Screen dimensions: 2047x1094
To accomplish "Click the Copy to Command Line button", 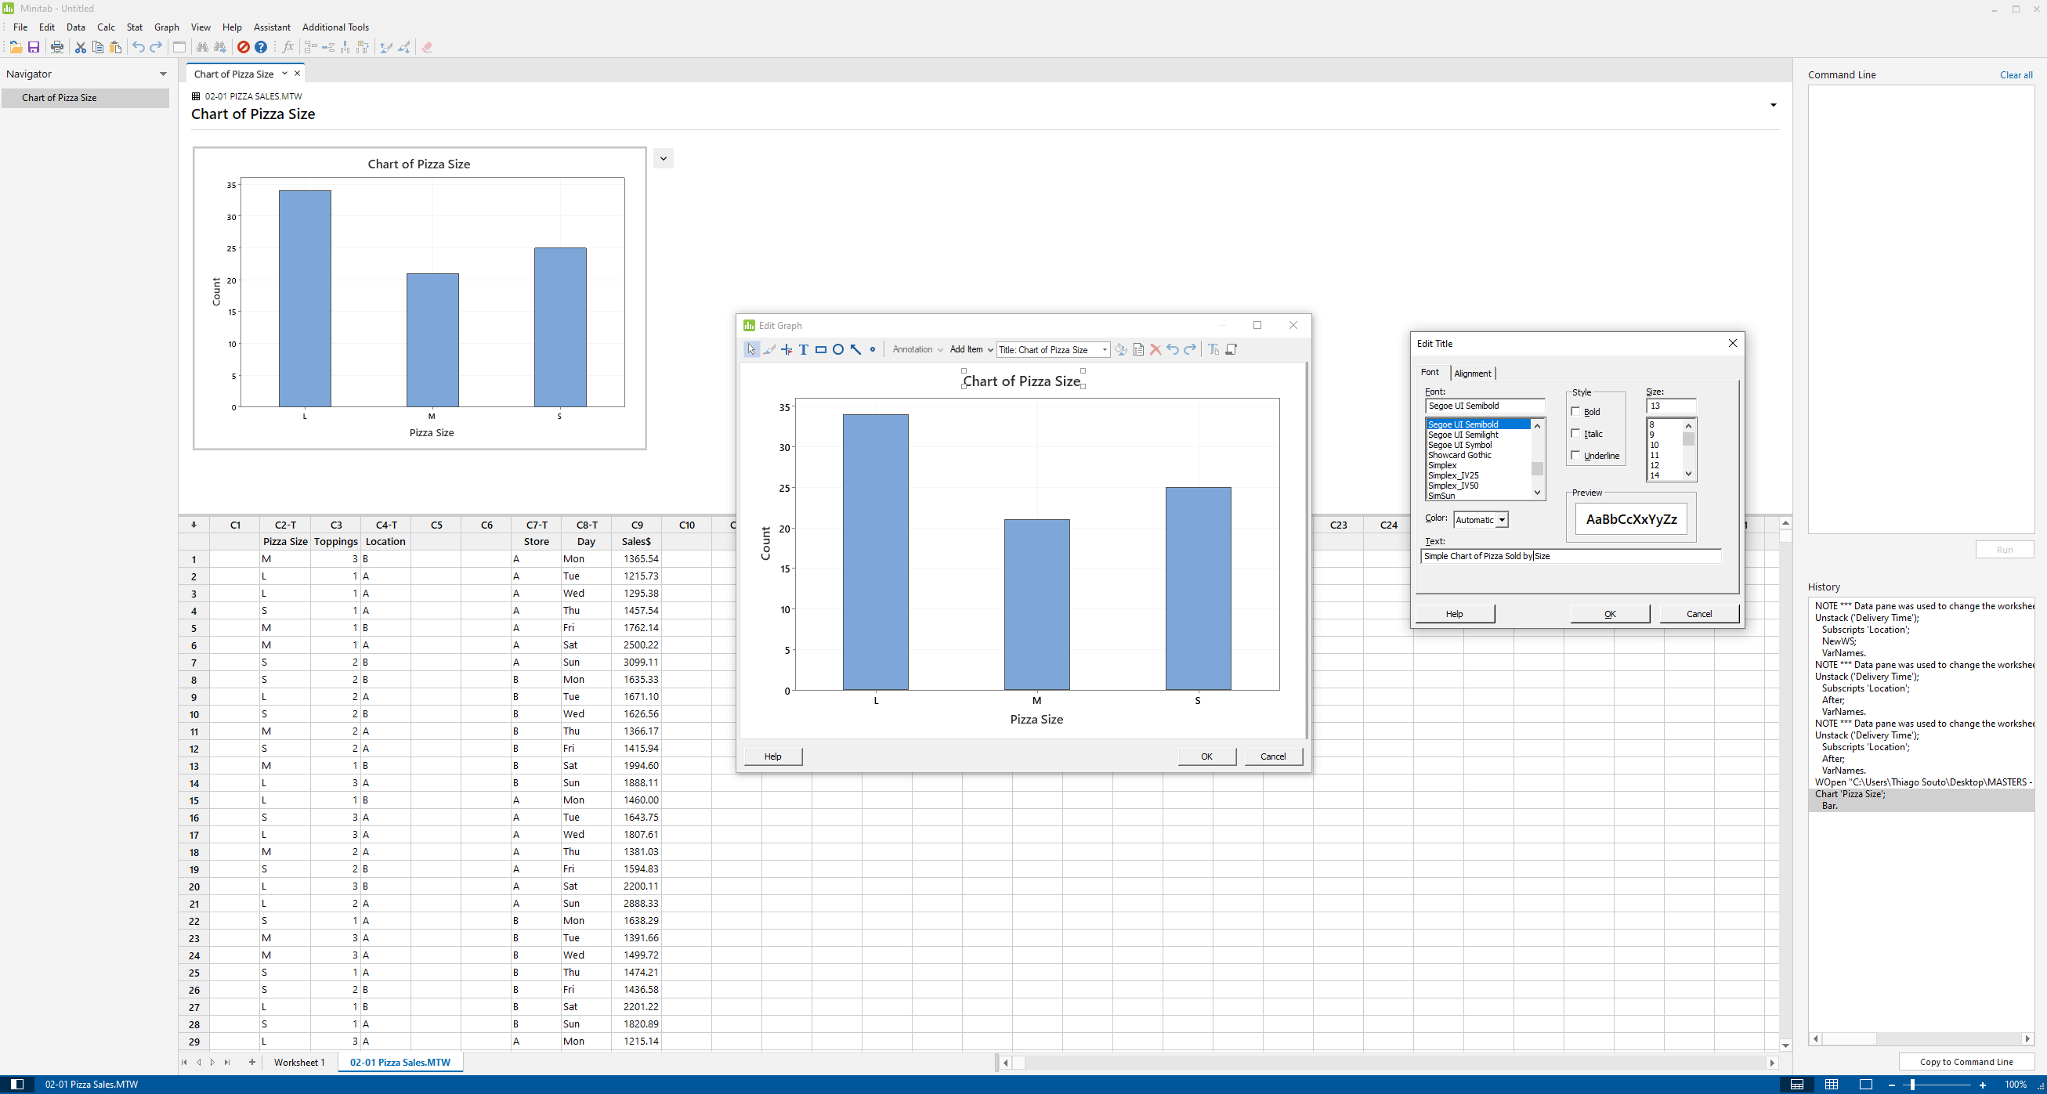I will pyautogui.click(x=1966, y=1061).
